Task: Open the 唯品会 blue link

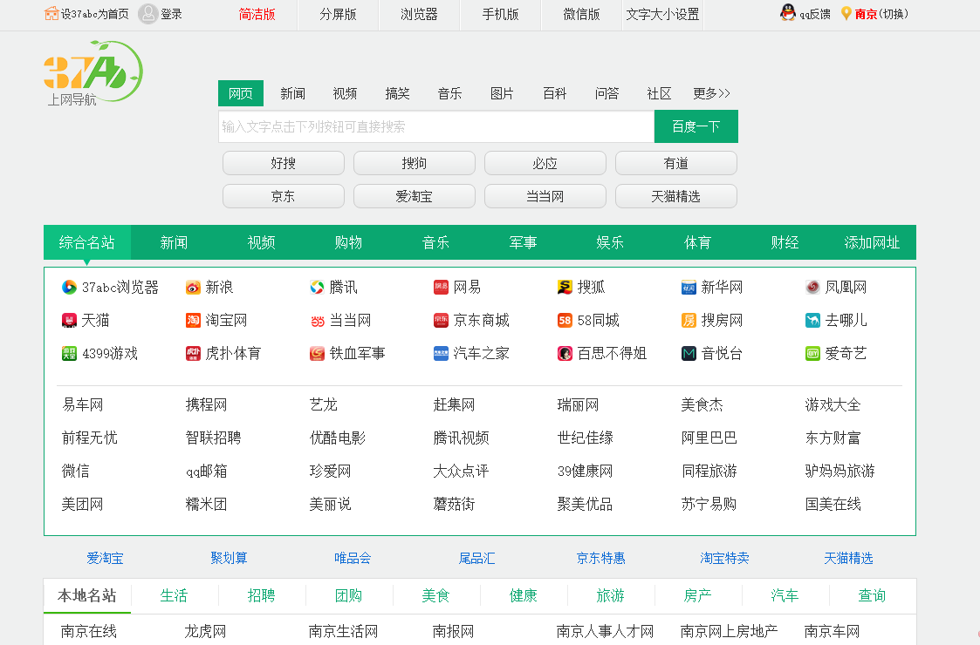Action: (353, 558)
